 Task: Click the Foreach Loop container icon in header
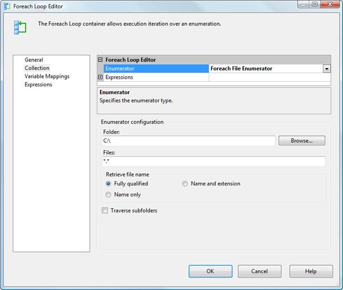20,27
